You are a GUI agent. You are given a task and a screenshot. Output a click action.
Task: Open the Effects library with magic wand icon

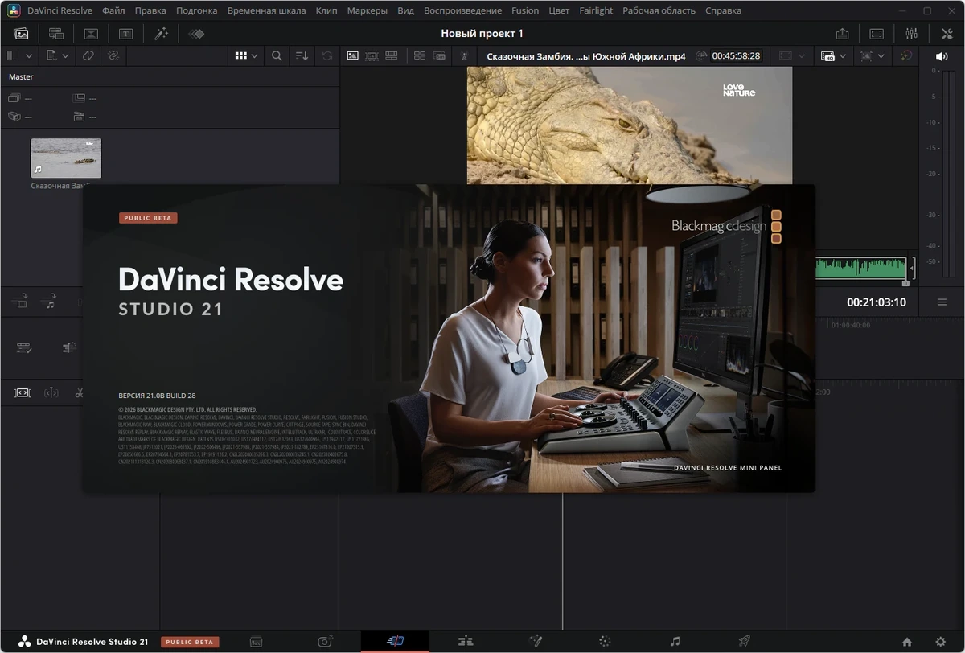point(161,34)
